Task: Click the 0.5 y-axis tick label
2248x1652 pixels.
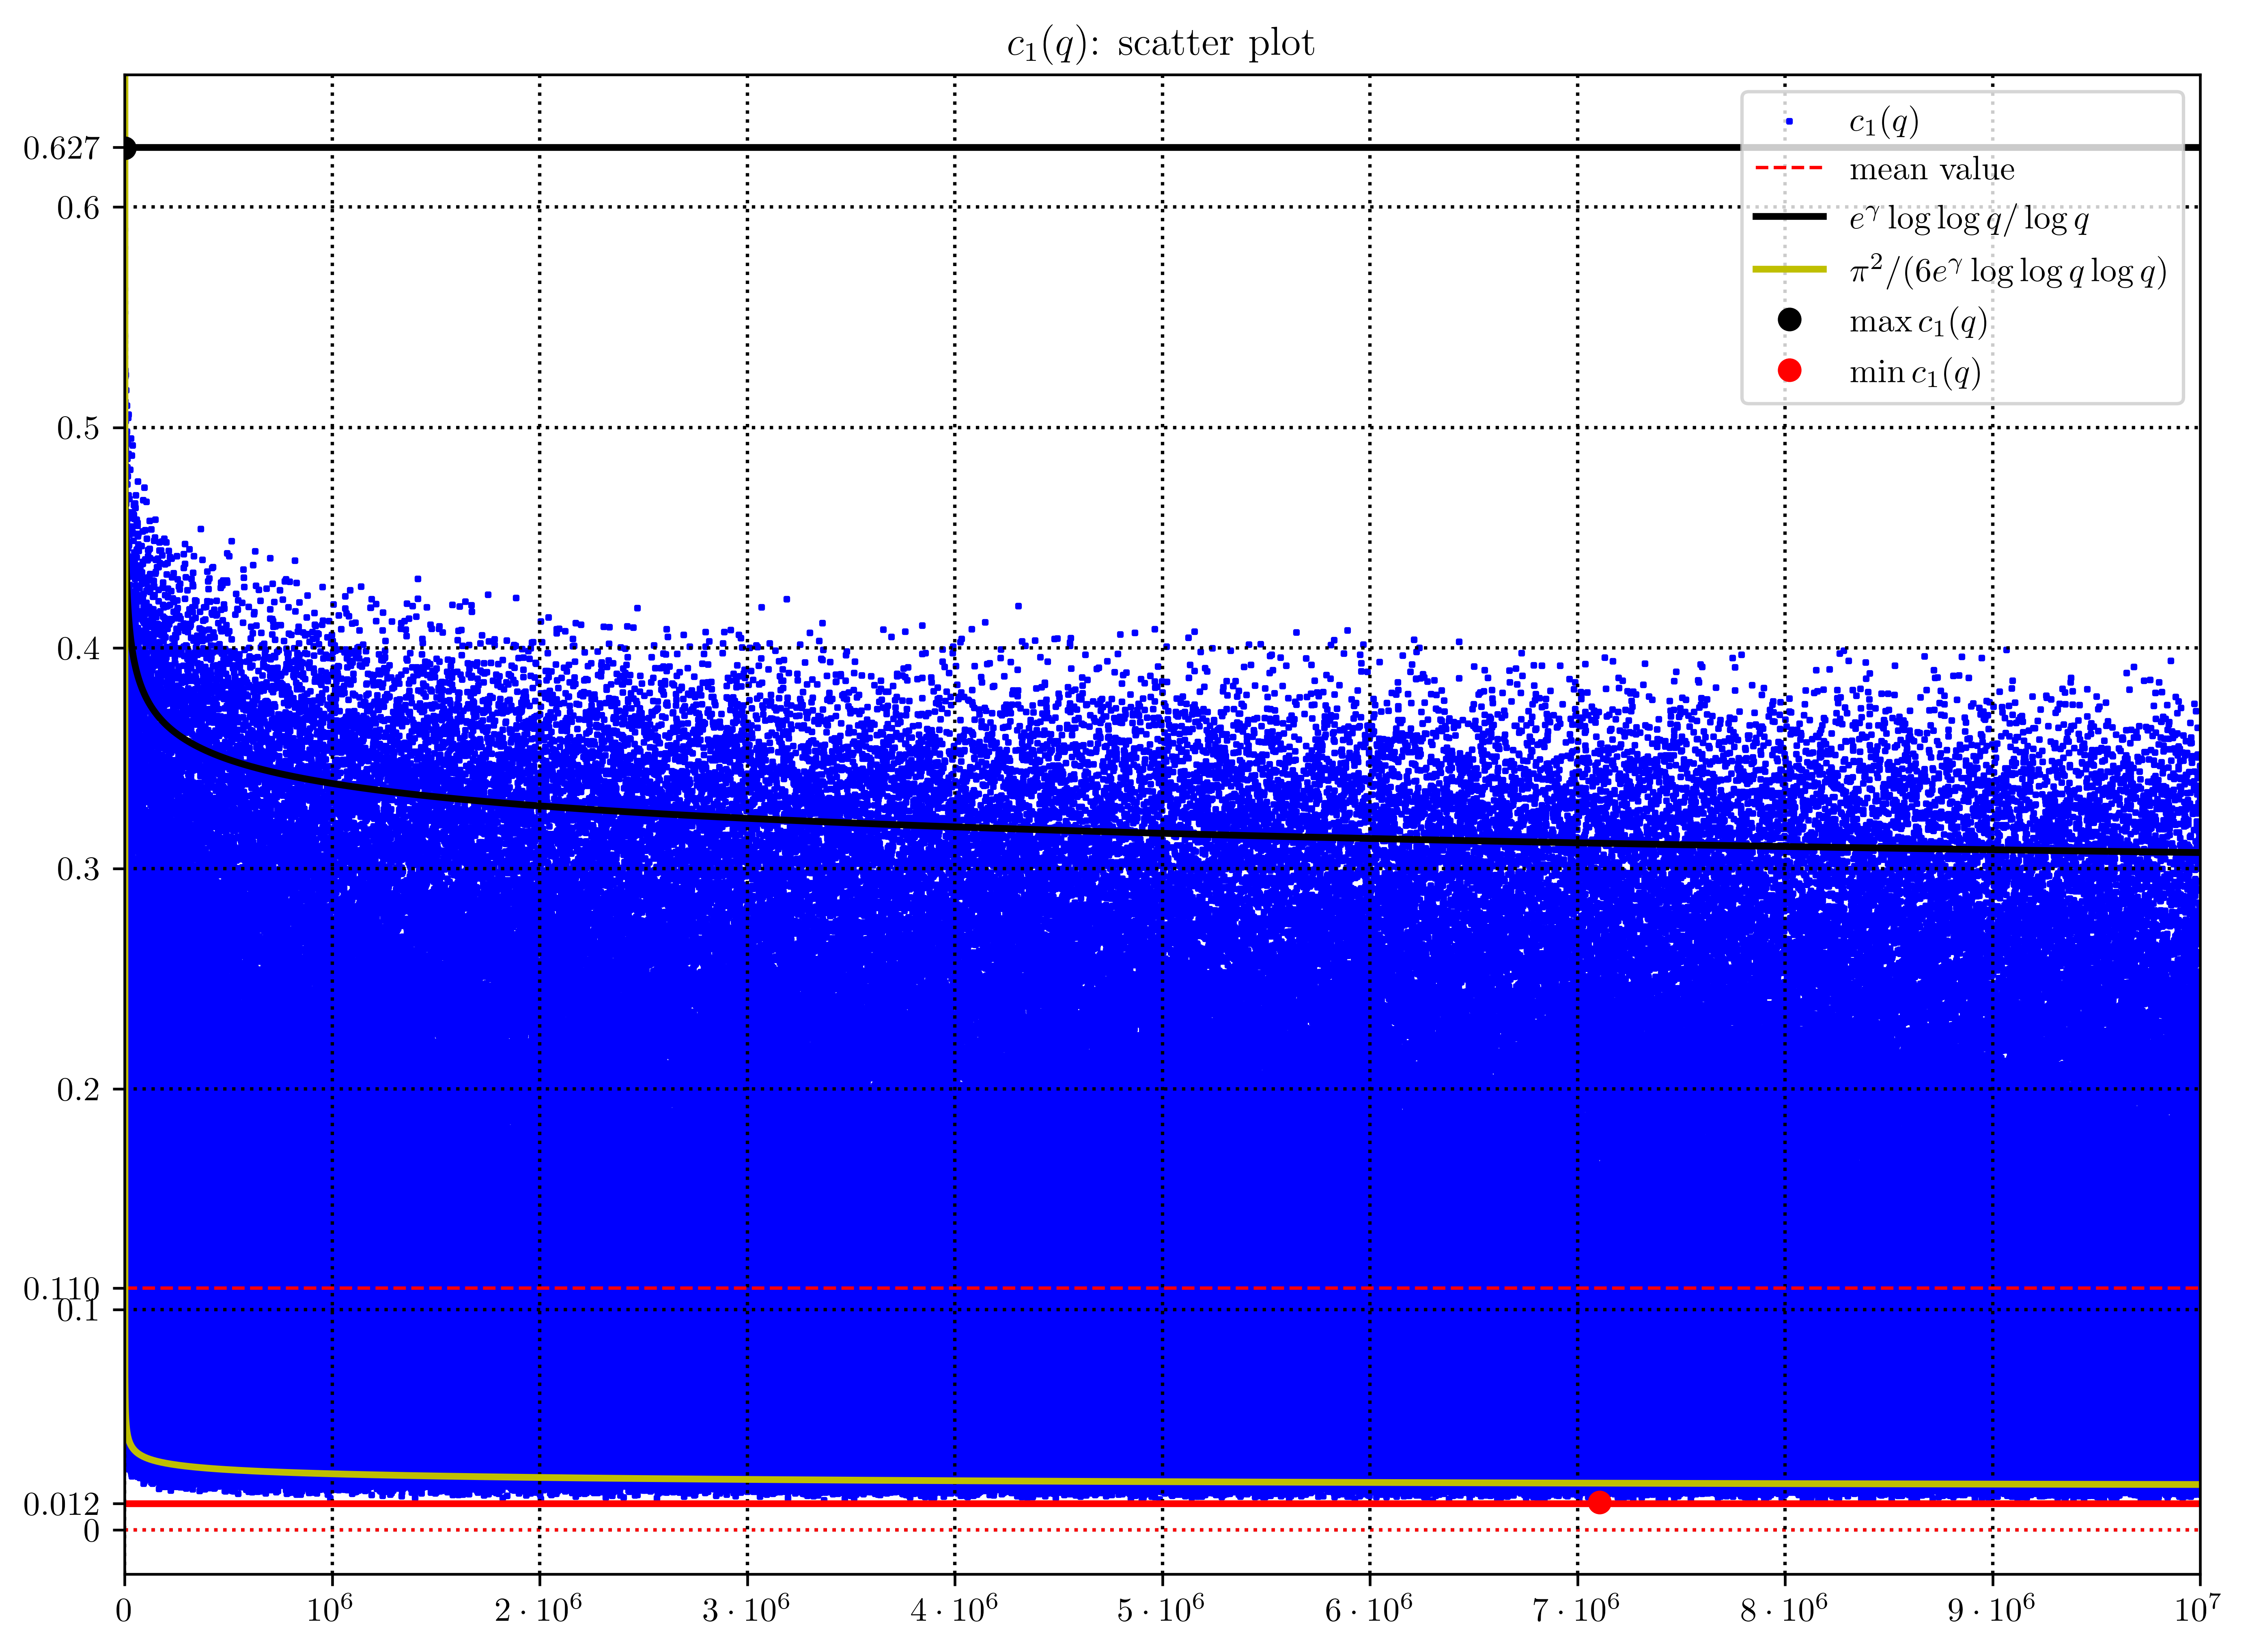Action: pyautogui.click(x=77, y=428)
